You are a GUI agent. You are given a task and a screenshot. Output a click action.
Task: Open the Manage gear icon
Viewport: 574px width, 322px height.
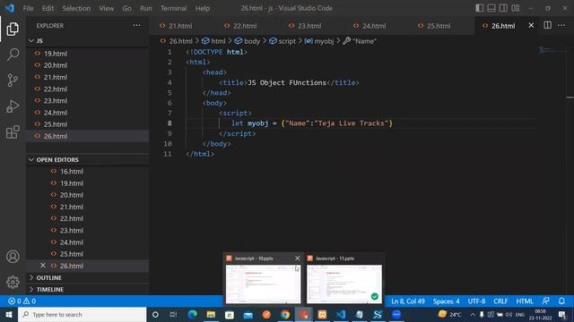[13, 282]
